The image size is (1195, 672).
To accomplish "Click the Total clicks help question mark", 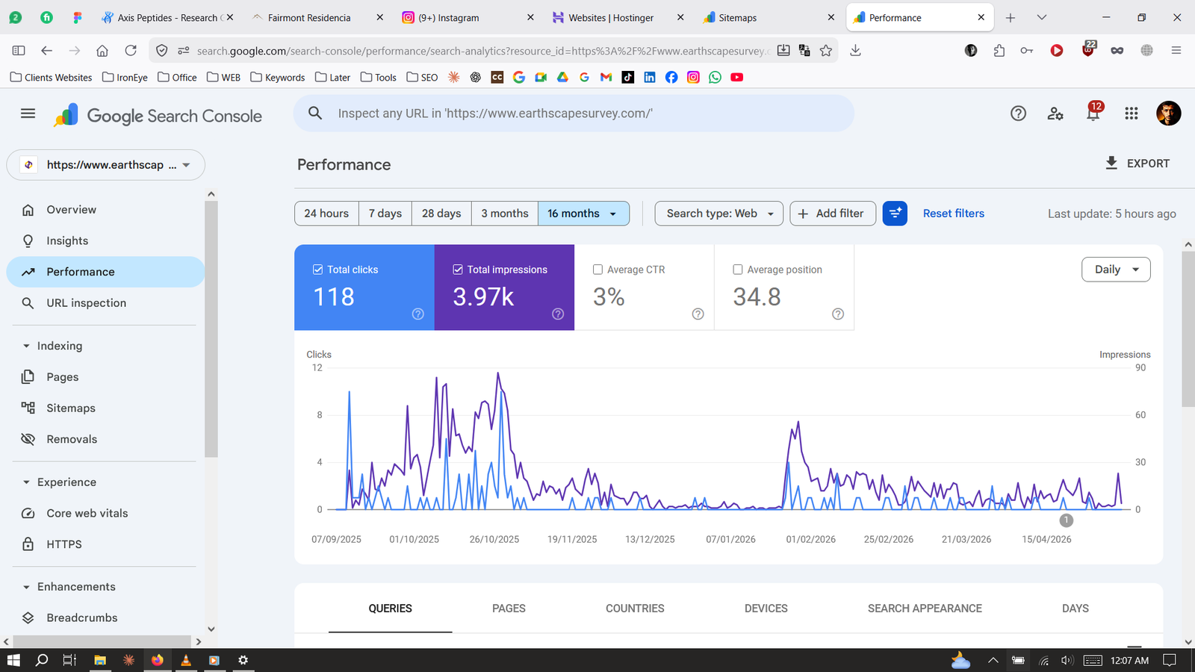I will (418, 314).
